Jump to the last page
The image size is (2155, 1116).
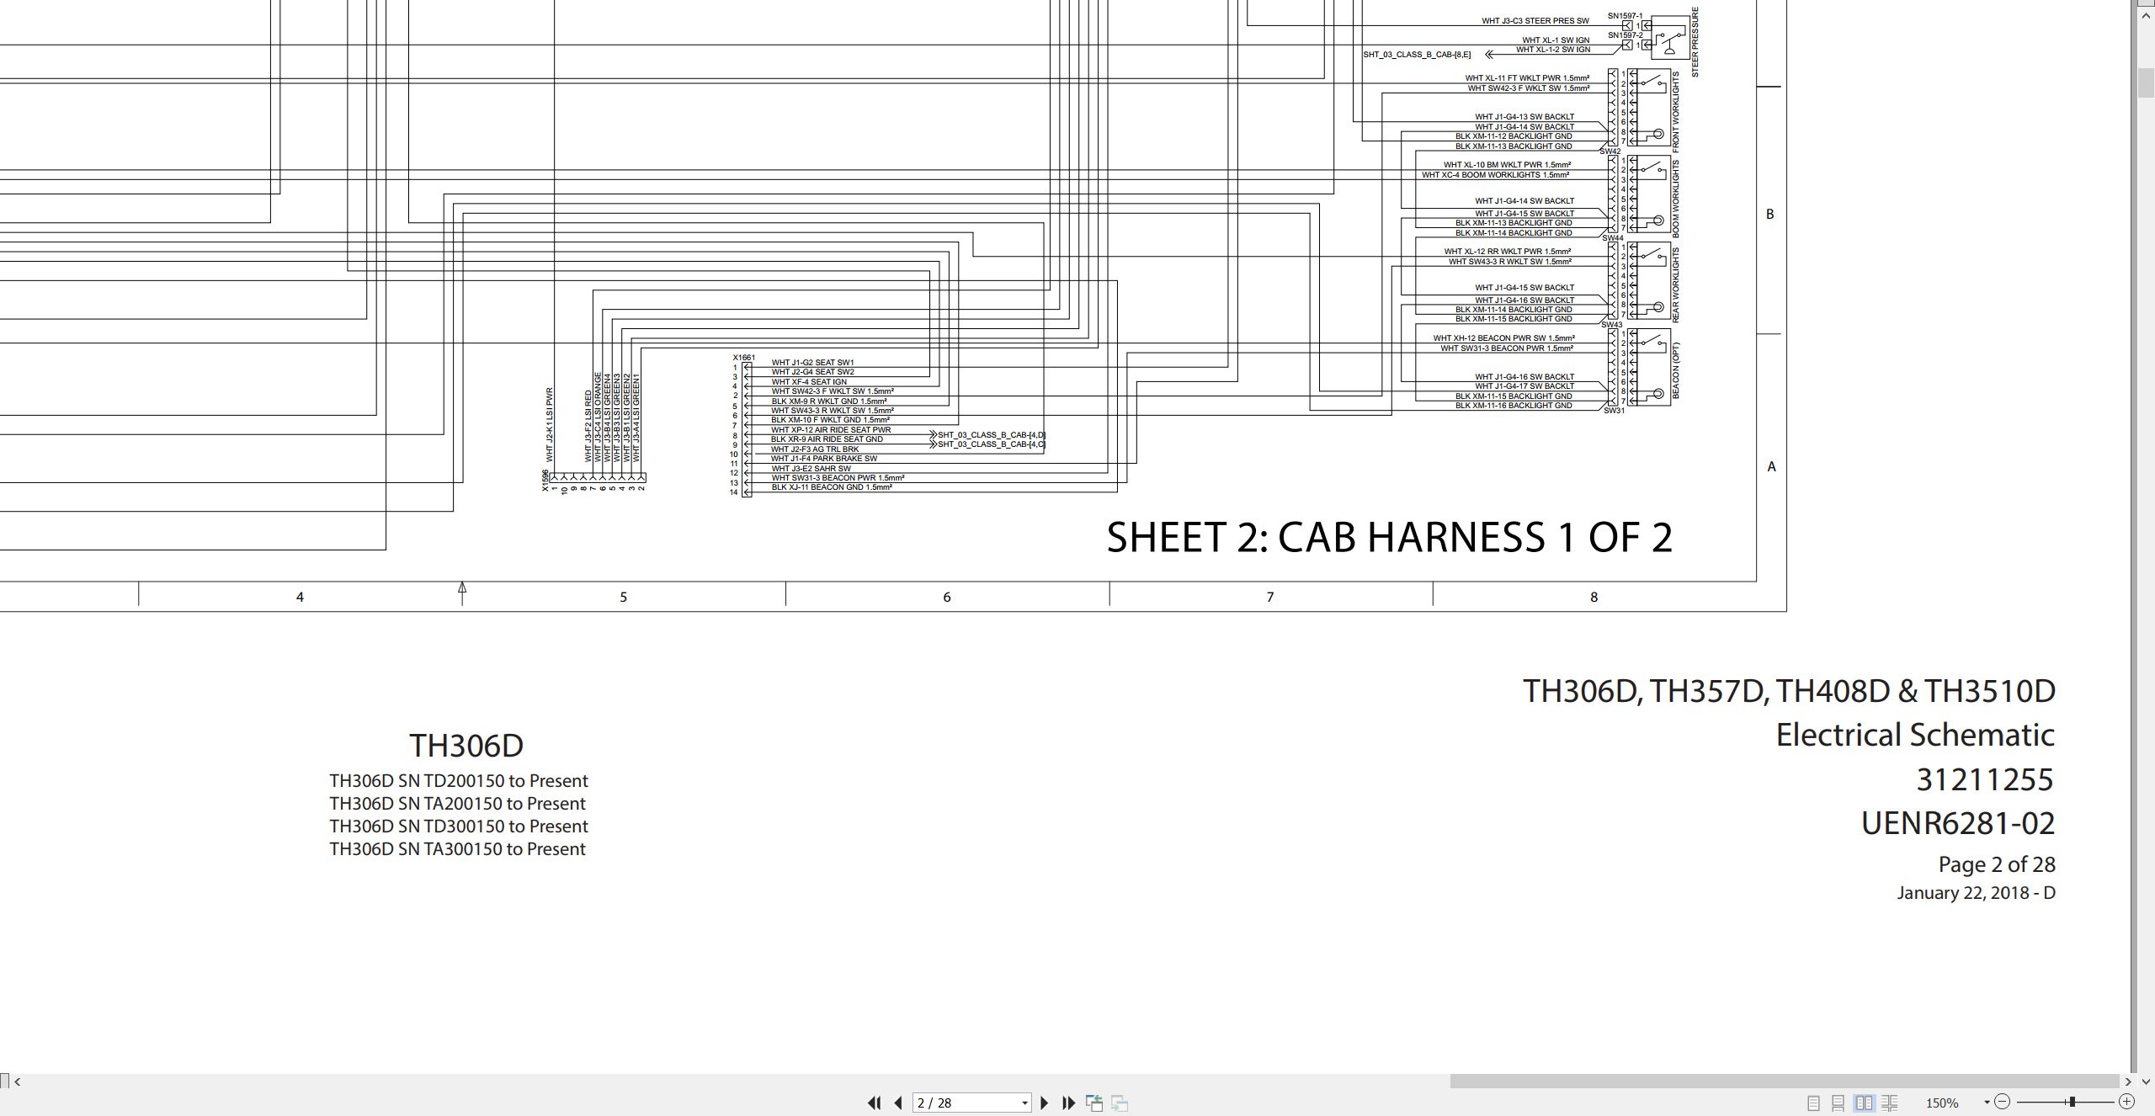click(x=1069, y=1103)
